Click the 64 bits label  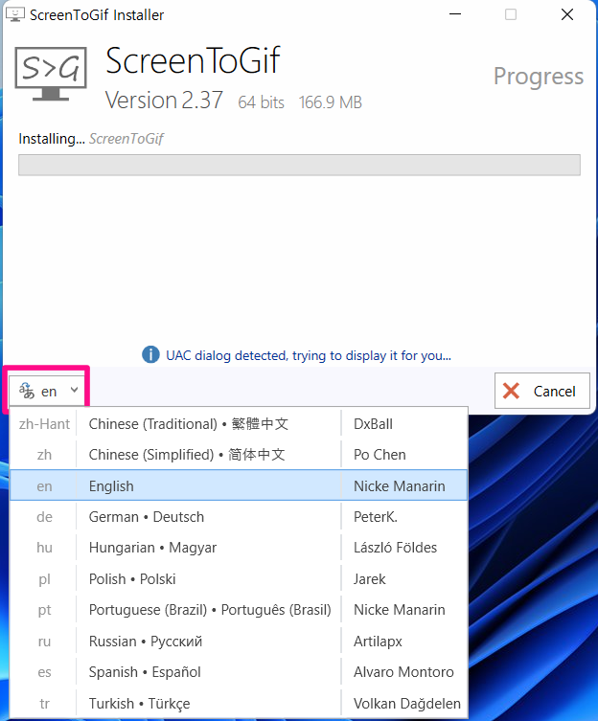point(261,102)
